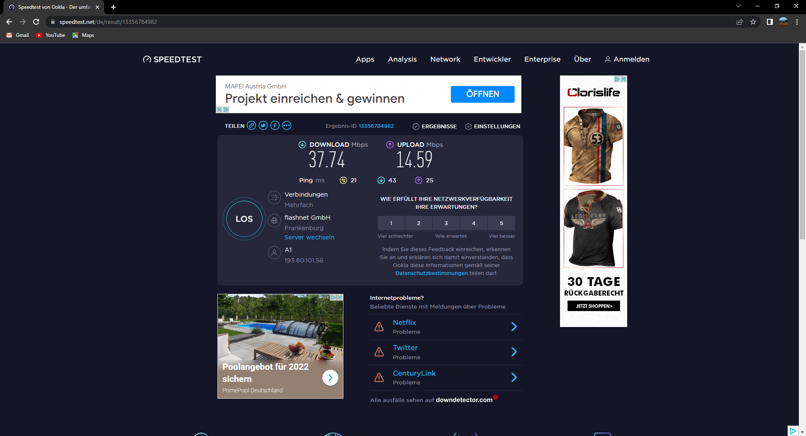Image resolution: width=806 pixels, height=436 pixels.
Task: Click result ID 13356784982 link
Action: pos(376,126)
